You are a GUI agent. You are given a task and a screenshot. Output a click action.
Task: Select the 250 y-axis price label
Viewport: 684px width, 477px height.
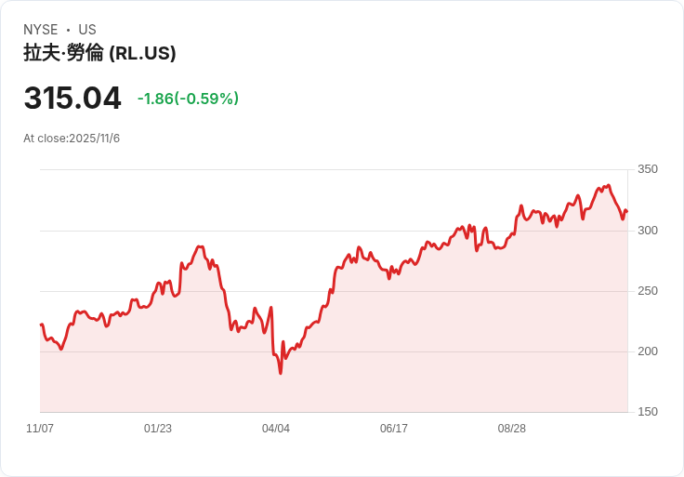click(x=648, y=291)
